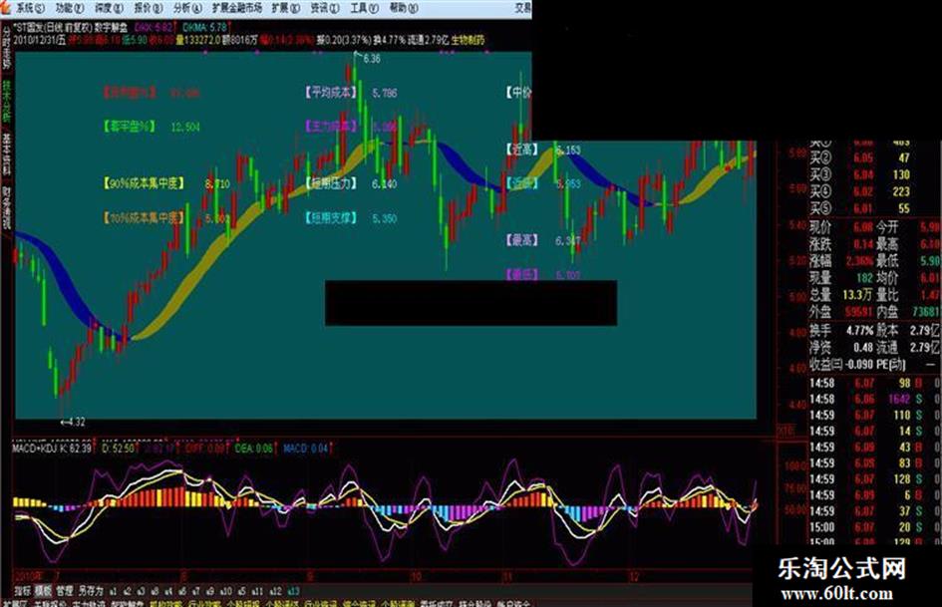Click the 买④ bid row
The height and width of the screenshot is (607, 942).
[860, 191]
